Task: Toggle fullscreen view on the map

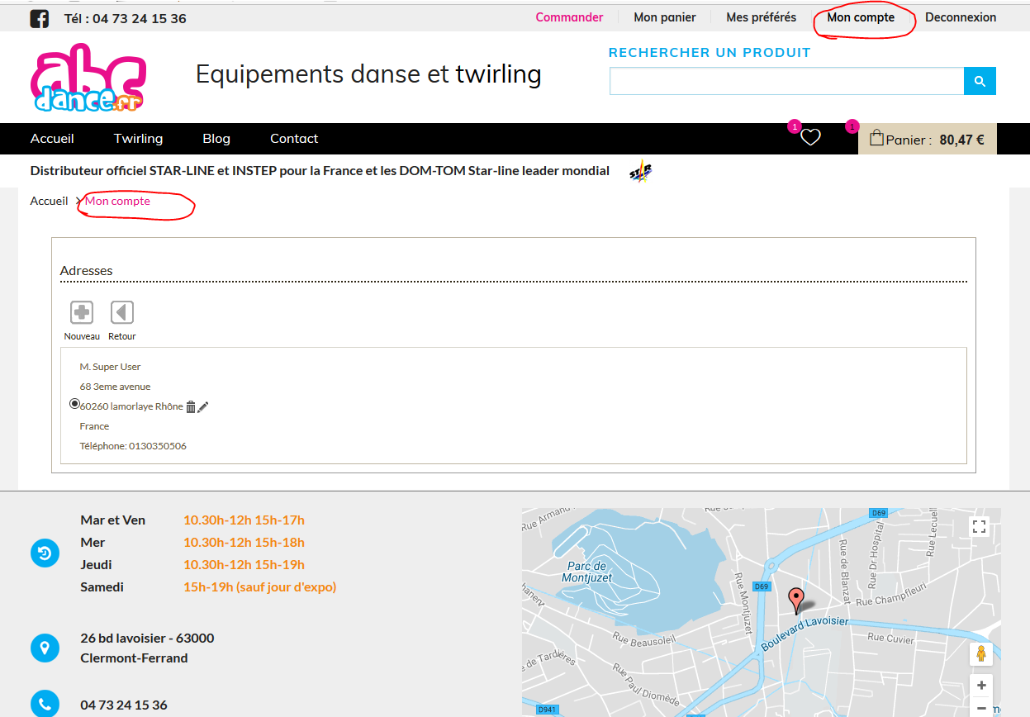Action: point(980,527)
